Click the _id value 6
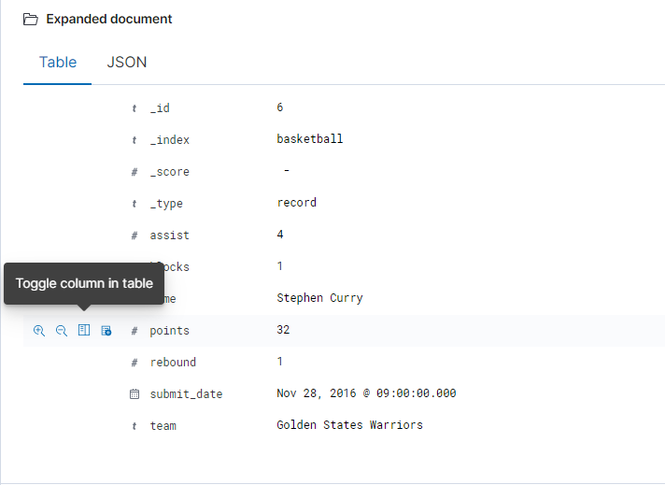Image resolution: width=665 pixels, height=485 pixels. tap(280, 107)
